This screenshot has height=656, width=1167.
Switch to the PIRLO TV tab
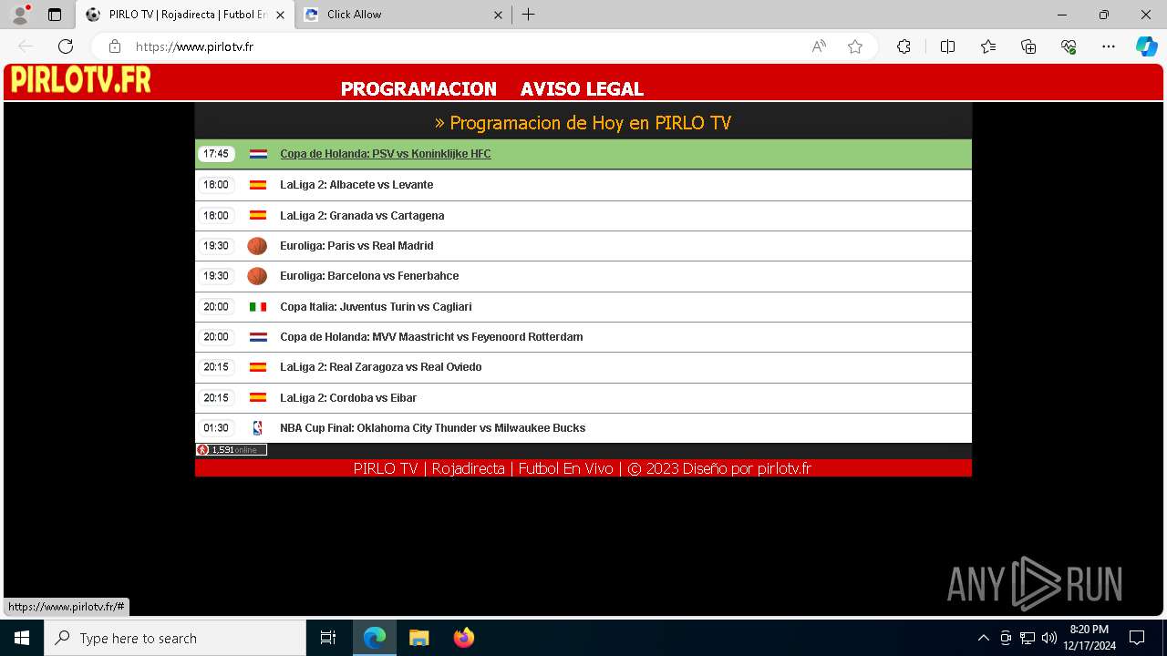tap(185, 15)
